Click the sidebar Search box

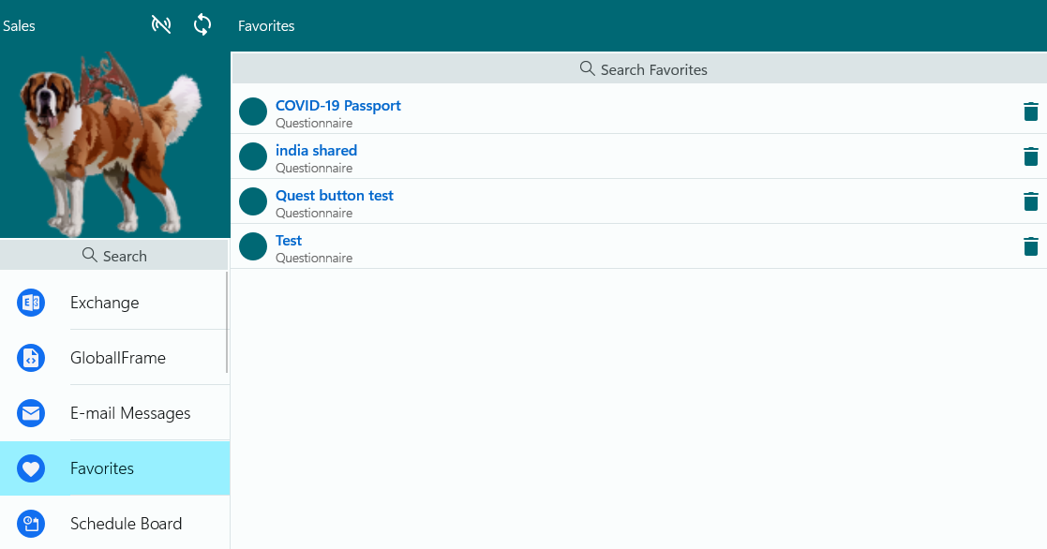[114, 256]
